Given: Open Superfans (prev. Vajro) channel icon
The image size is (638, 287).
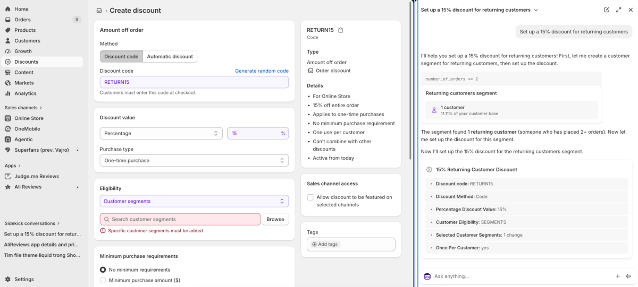Looking at the screenshot, I should coord(8,150).
